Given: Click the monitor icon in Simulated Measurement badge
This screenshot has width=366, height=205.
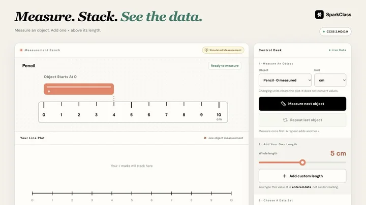Looking at the screenshot, I should click(x=206, y=50).
